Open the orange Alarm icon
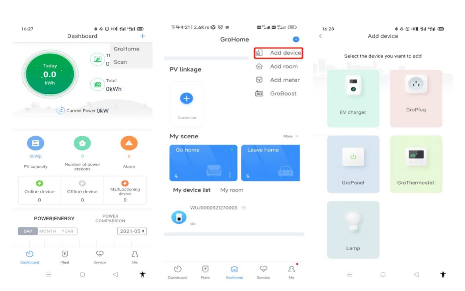 (x=129, y=143)
